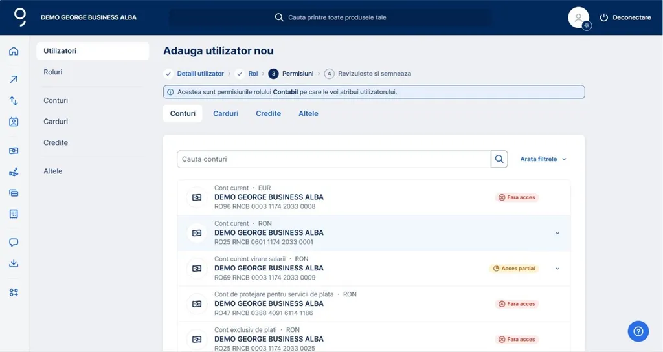This screenshot has width=663, height=352.
Task: Click the Cauta conturi search field
Action: (333, 159)
